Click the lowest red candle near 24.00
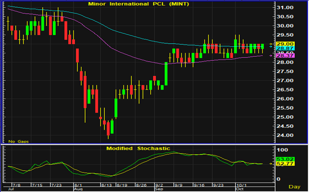The width and height of the screenshot is (309, 192). [108, 129]
